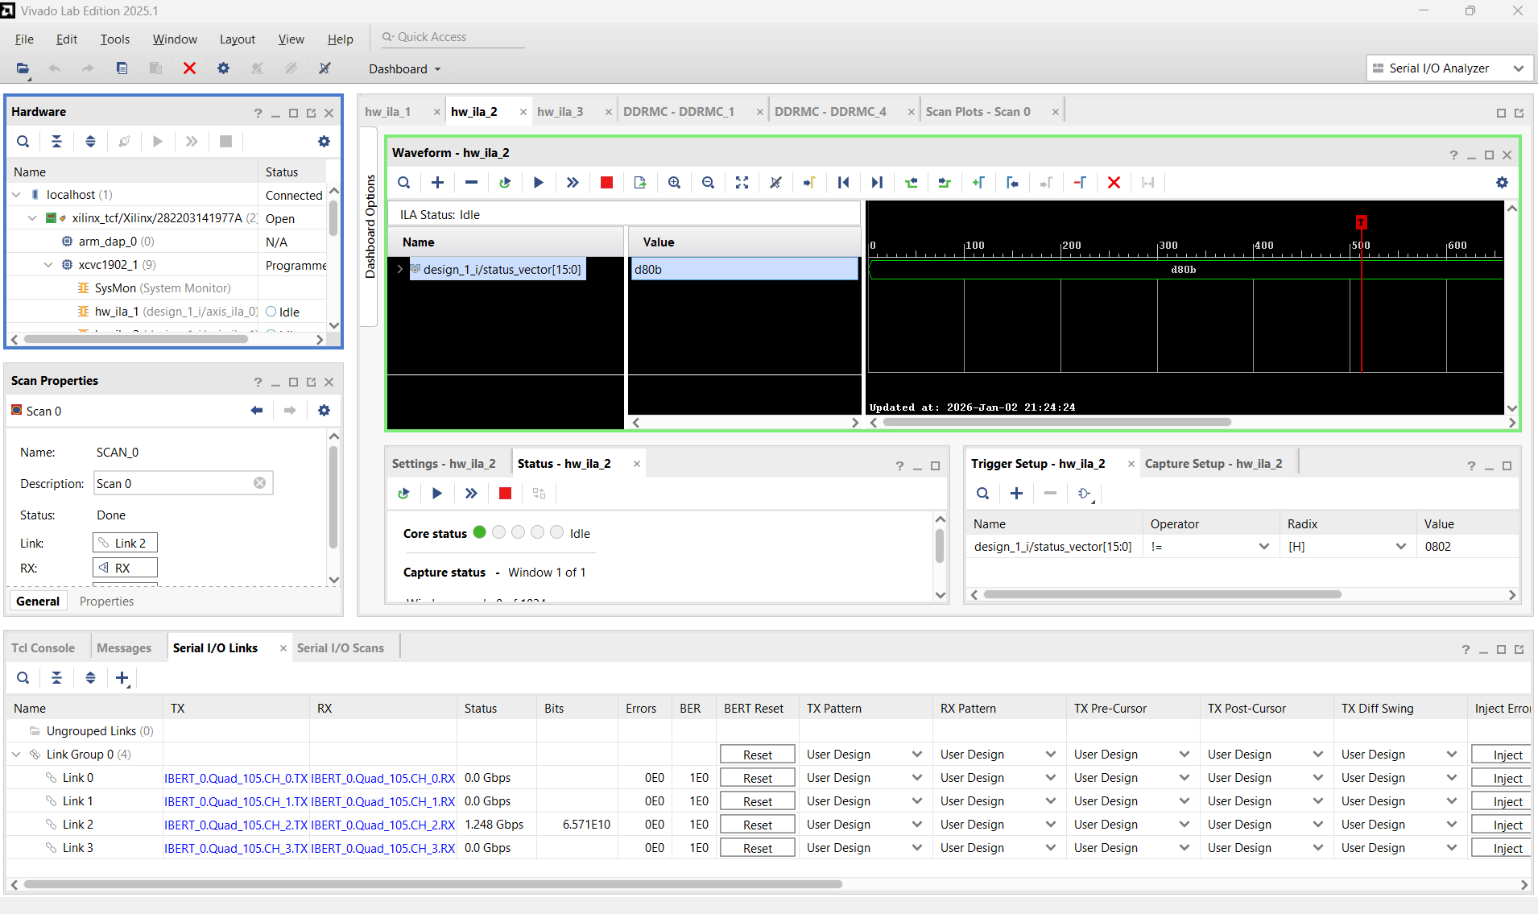Open settings gear in main toolbar
The height and width of the screenshot is (914, 1538).
[223, 68]
